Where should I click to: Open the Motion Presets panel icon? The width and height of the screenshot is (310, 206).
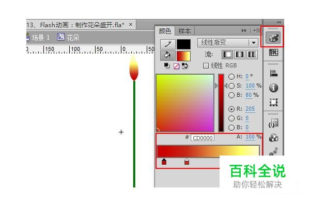click(273, 151)
